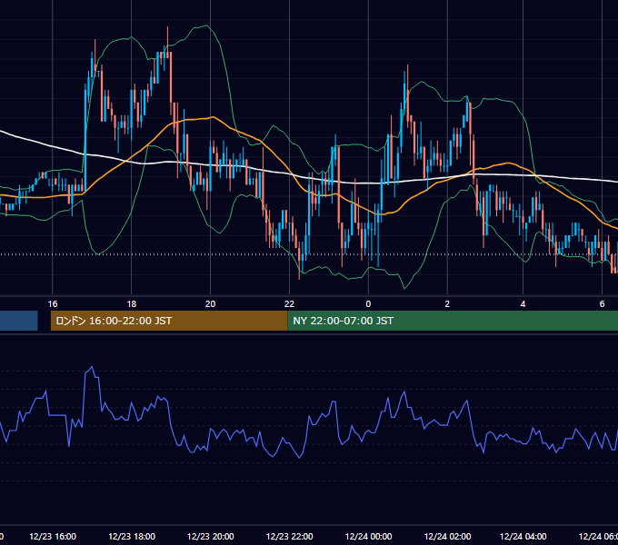Viewport: 618px width, 545px height.
Task: Click the hour label 20 on price chart axis
Action: click(211, 304)
